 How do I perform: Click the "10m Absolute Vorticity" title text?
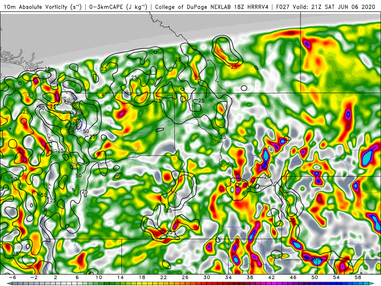tap(35, 7)
